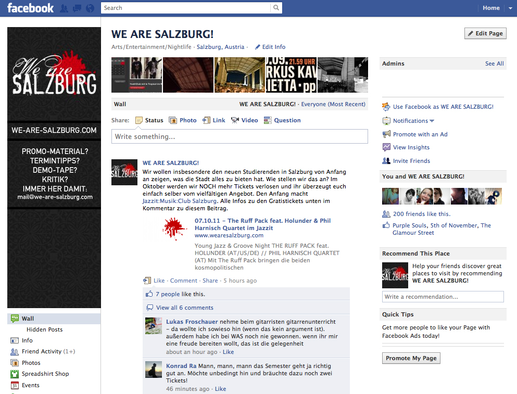Open friend requests icon in top bar
Viewport: 517px width, 394px height.
(64, 8)
